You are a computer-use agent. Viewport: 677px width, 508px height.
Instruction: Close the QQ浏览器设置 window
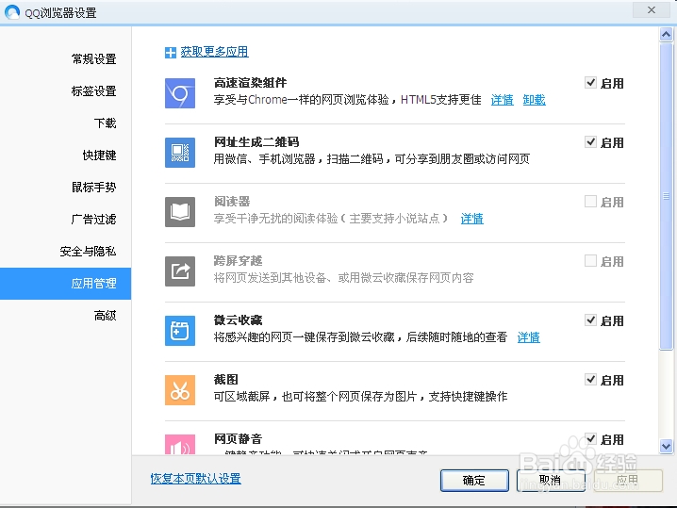(652, 10)
